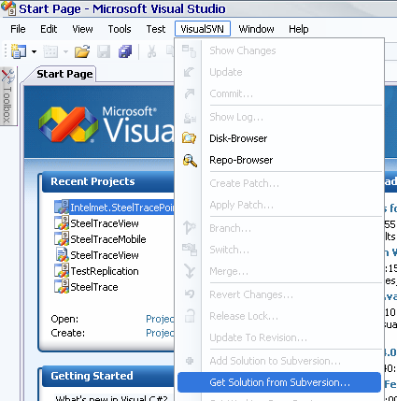The width and height of the screenshot is (397, 401).
Task: Click the Show Log menu icon
Action: coord(190,118)
